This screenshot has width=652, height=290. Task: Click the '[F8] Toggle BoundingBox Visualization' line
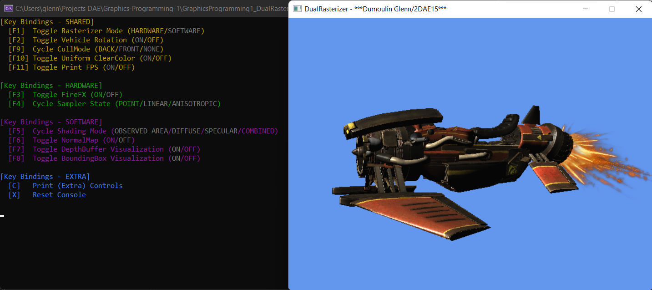(104, 158)
